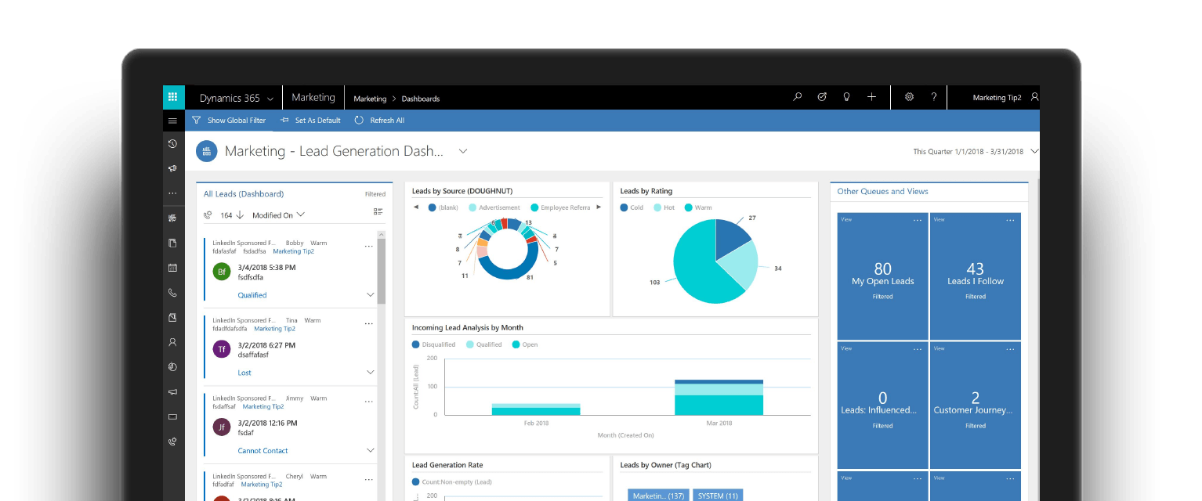The image size is (1202, 501).
Task: Open the clipboard pages icon in sidebar
Action: point(172,243)
